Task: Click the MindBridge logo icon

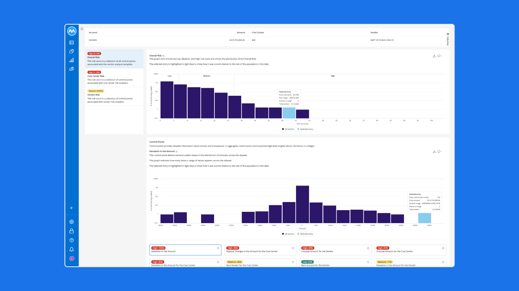Action: 72,31
